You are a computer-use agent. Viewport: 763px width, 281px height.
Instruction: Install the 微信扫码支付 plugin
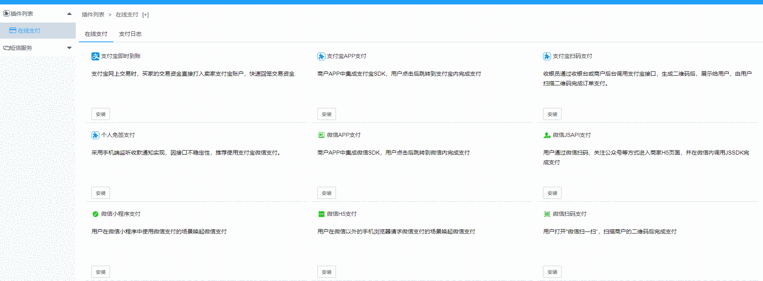[x=552, y=272]
